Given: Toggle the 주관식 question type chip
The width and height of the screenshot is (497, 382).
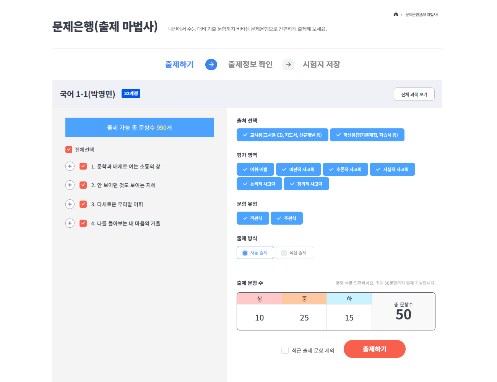Looking at the screenshot, I should (x=287, y=218).
